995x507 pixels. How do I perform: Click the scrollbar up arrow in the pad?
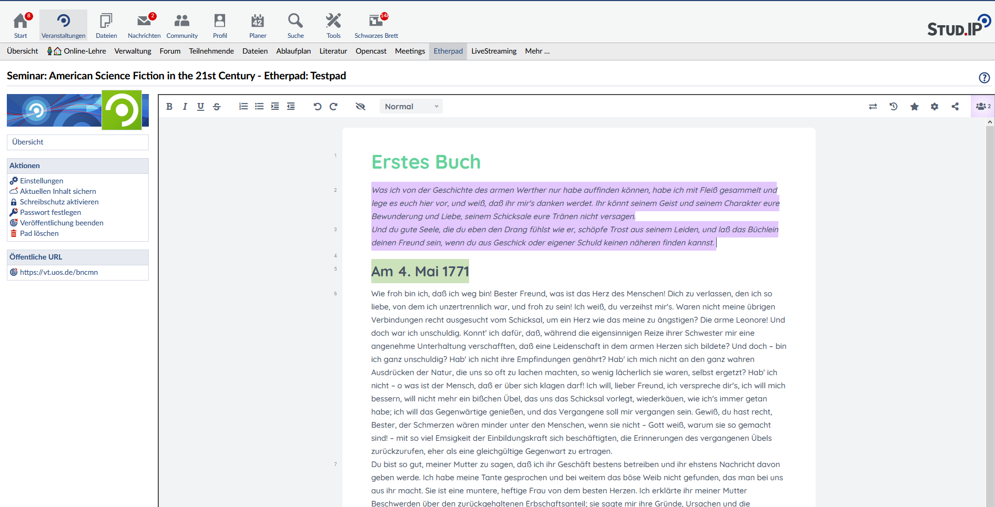pyautogui.click(x=990, y=122)
